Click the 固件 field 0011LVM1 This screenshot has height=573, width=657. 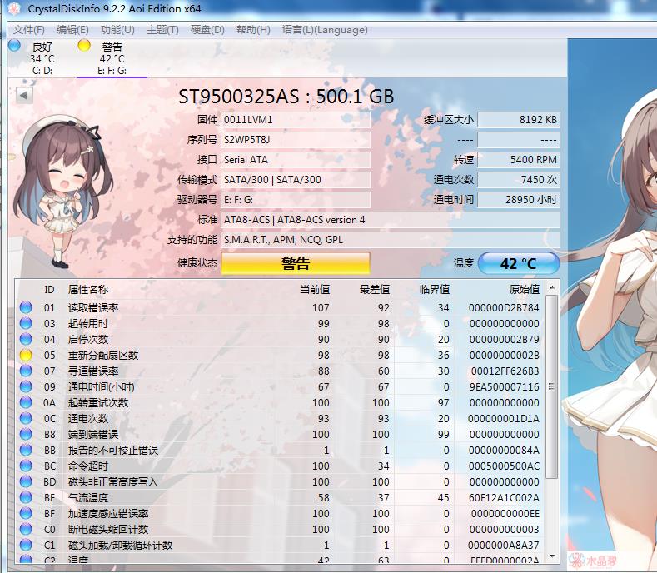coord(296,120)
